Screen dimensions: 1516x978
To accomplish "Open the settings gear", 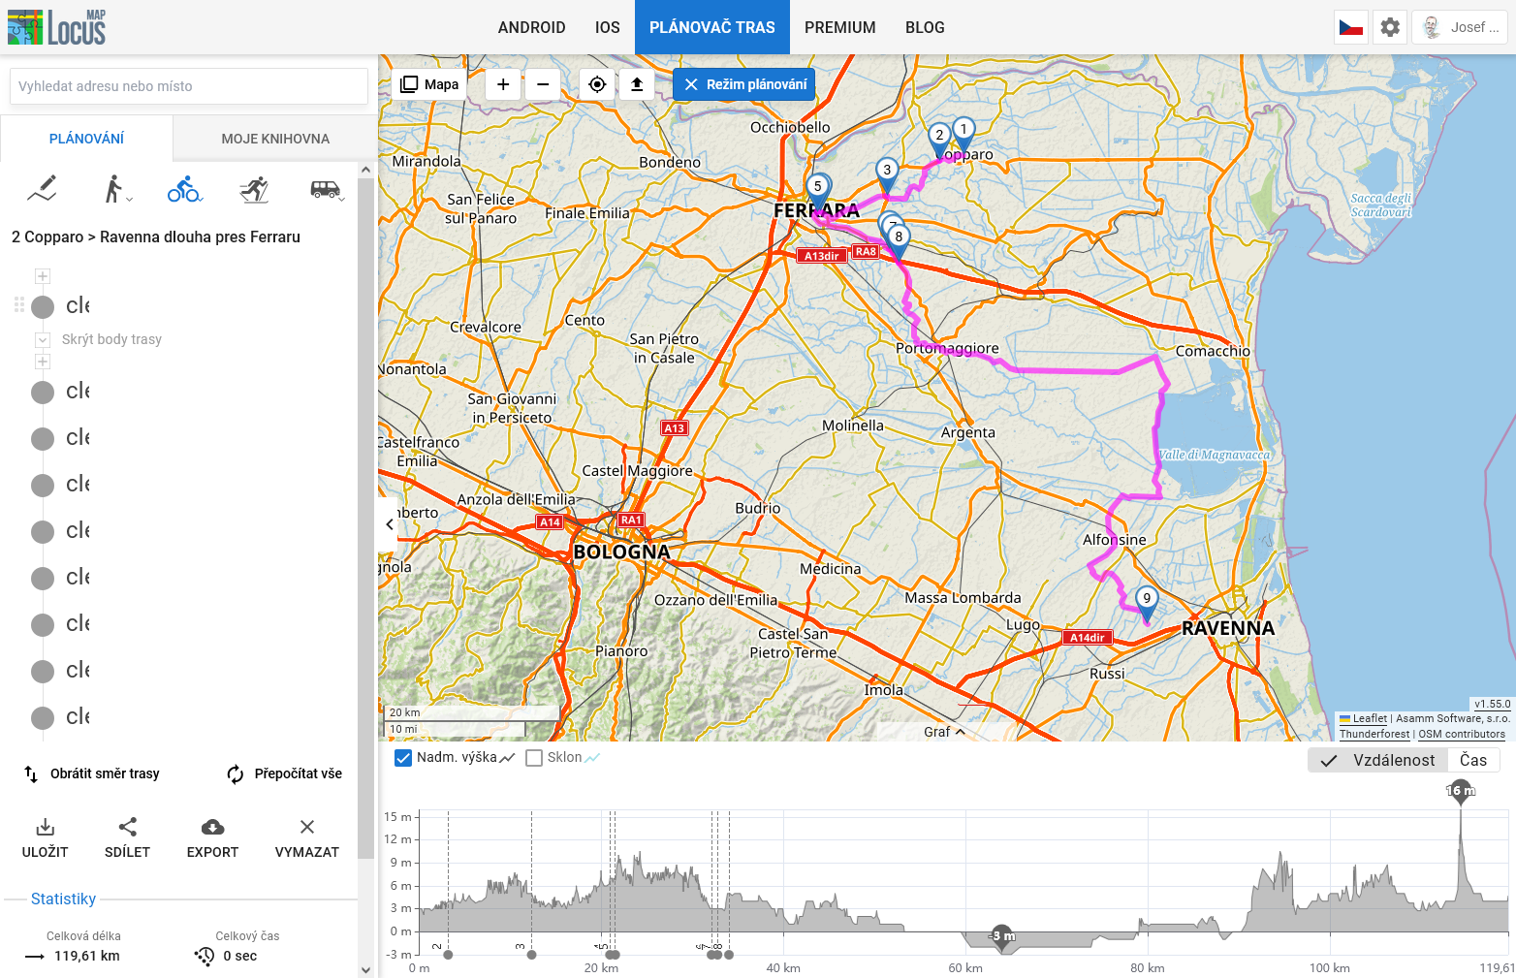I will pos(1390,27).
